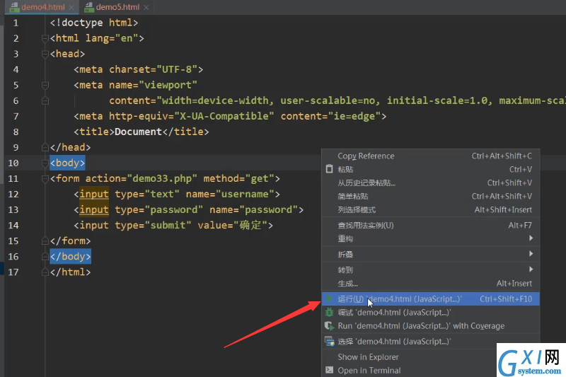566x377 pixels.
Task: Click the demo4.html file icon in tab
Action: tap(14, 7)
